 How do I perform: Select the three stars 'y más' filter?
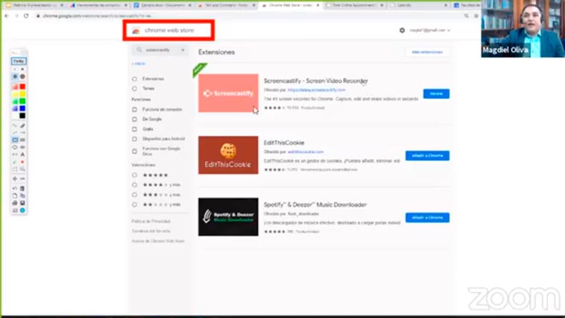coord(134,195)
